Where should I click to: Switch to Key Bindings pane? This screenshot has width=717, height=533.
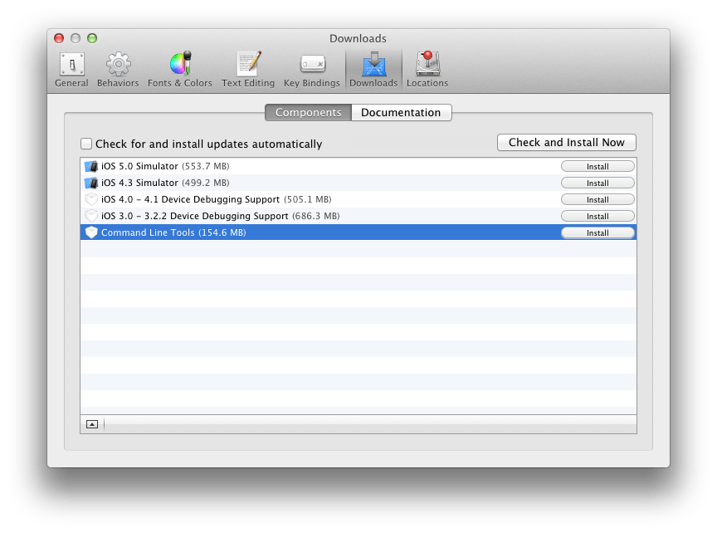pyautogui.click(x=311, y=69)
